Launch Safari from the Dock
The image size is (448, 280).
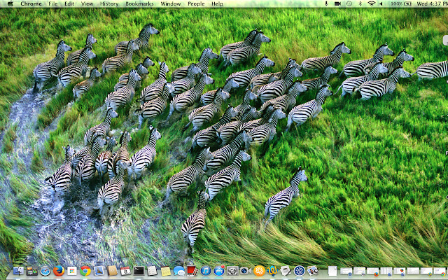45,271
